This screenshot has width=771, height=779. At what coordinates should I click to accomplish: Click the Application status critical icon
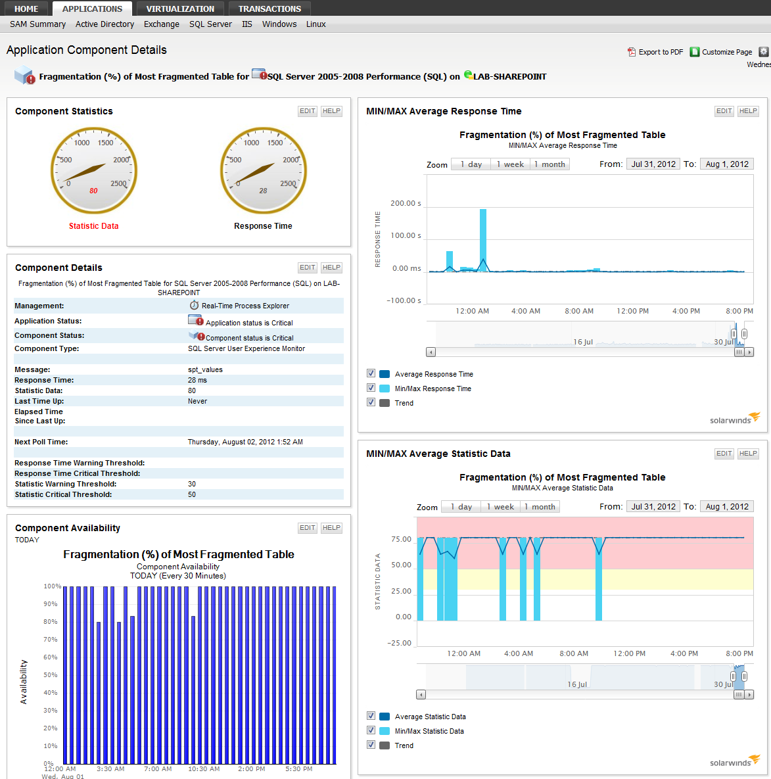coord(196,321)
